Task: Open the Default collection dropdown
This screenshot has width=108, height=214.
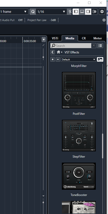Action: click(79, 59)
